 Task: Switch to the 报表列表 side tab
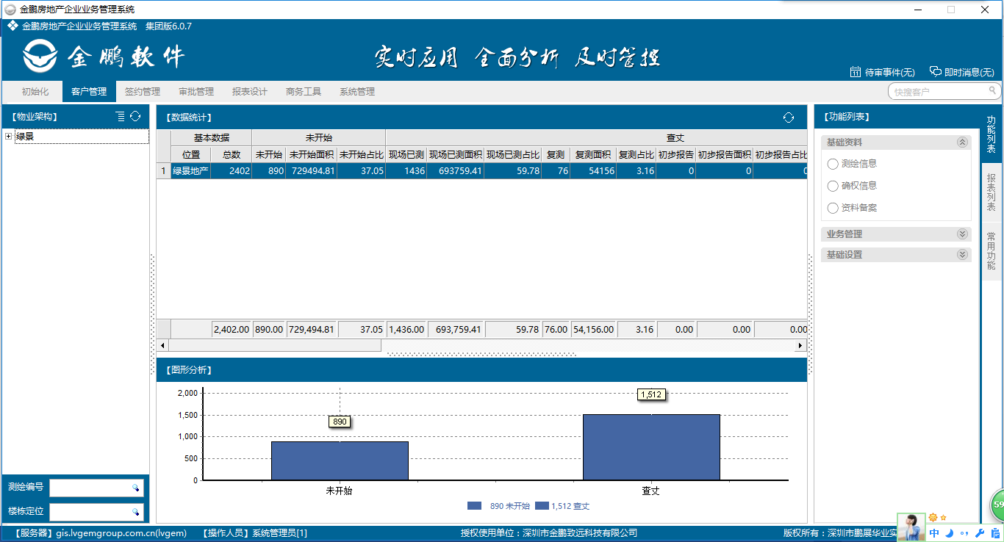coord(991,192)
